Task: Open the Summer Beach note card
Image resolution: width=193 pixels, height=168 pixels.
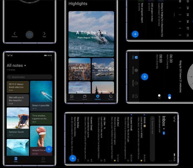Action: coord(18,123)
